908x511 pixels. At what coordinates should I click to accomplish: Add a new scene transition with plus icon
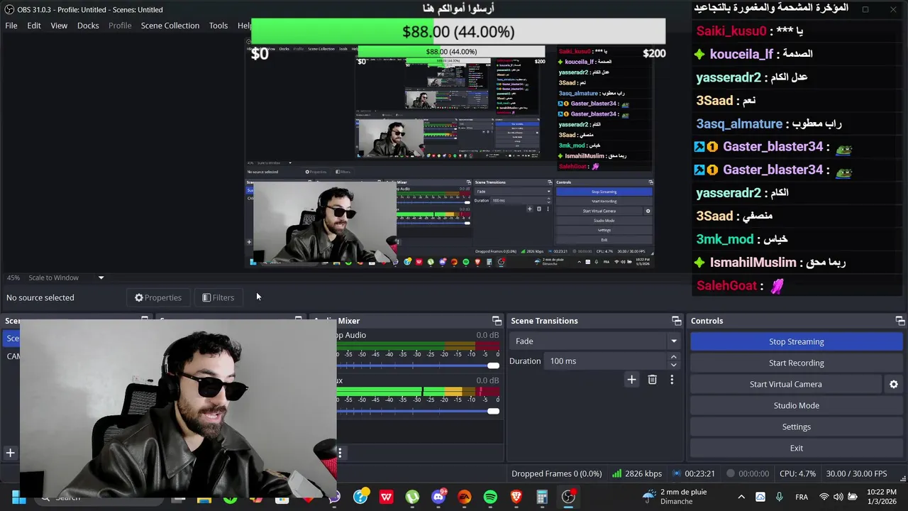click(x=631, y=380)
